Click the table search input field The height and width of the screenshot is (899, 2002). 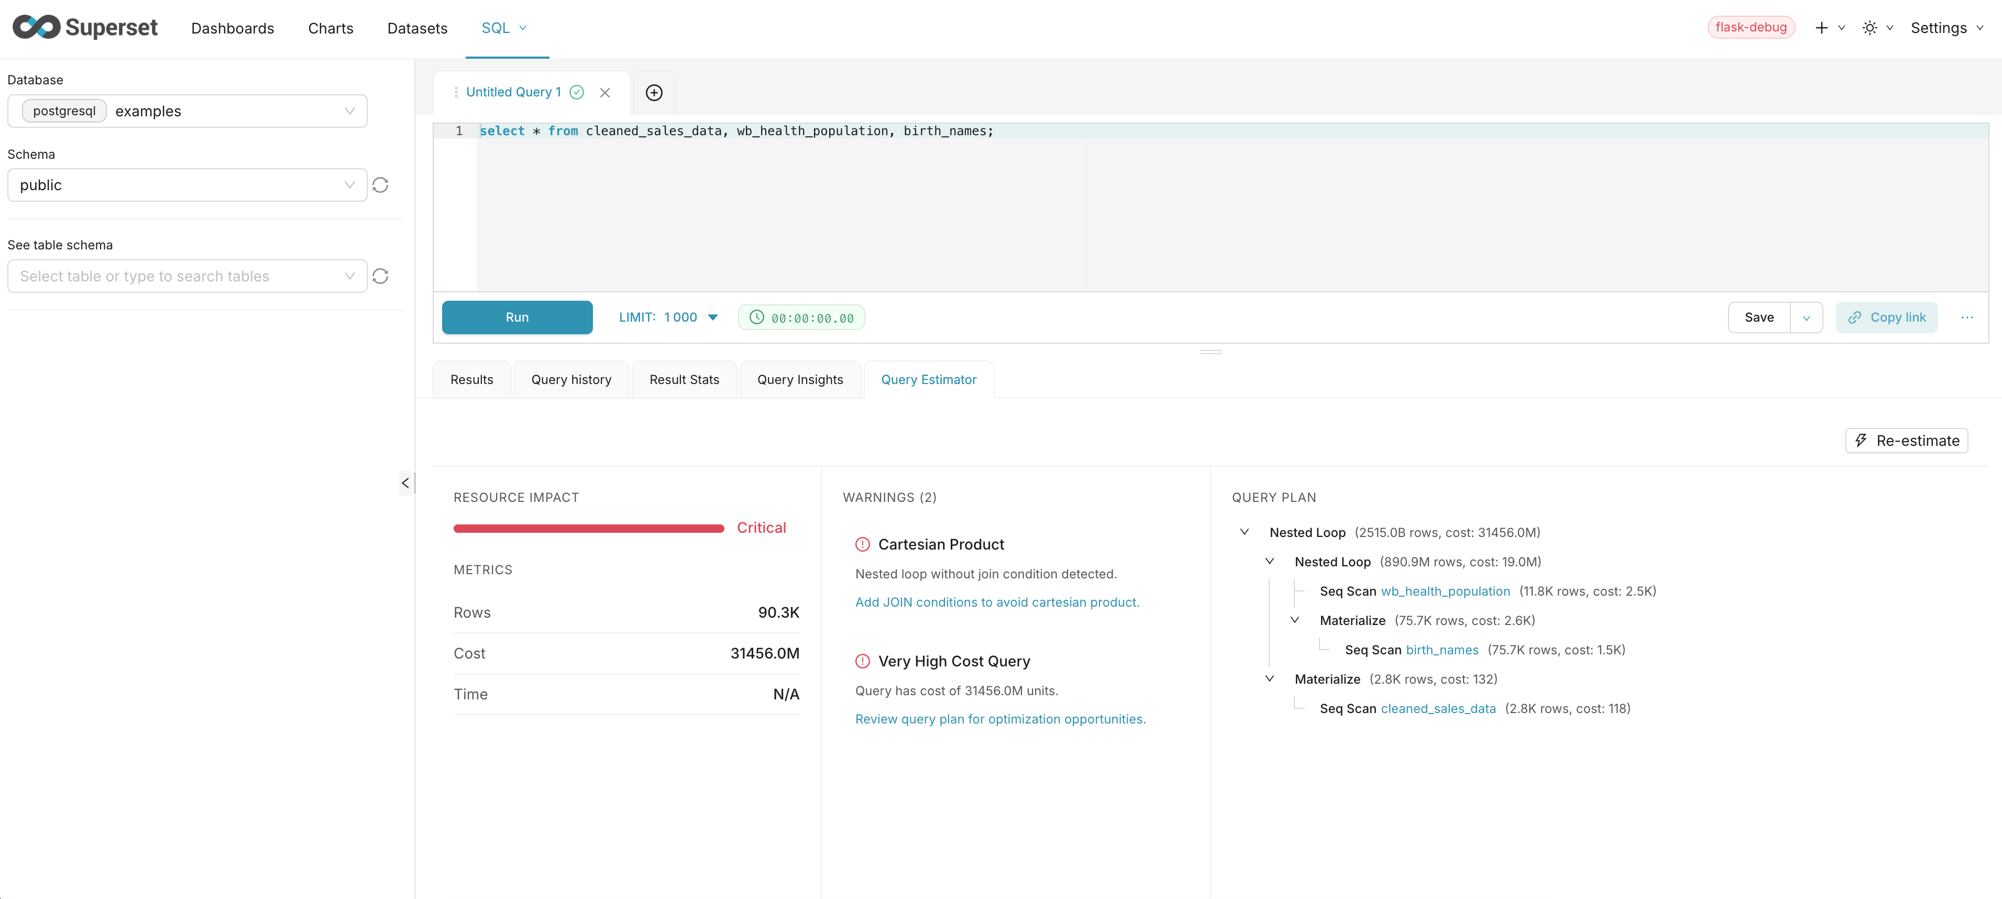pos(179,276)
